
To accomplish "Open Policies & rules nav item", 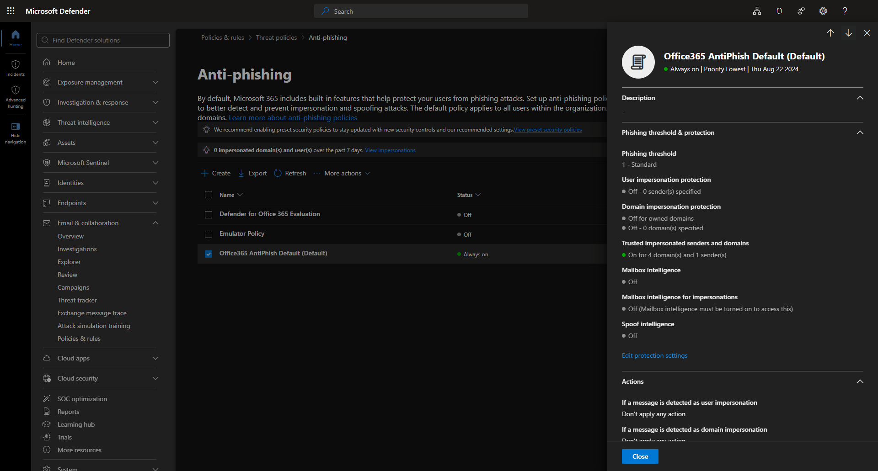I will [x=79, y=339].
